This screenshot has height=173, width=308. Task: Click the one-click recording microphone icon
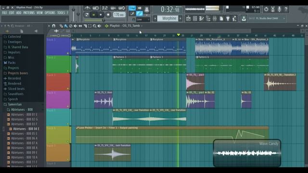(x=280, y=9)
